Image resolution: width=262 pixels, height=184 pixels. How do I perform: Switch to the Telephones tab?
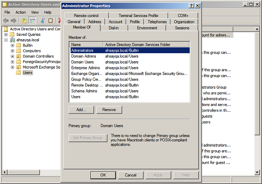[x=157, y=22]
